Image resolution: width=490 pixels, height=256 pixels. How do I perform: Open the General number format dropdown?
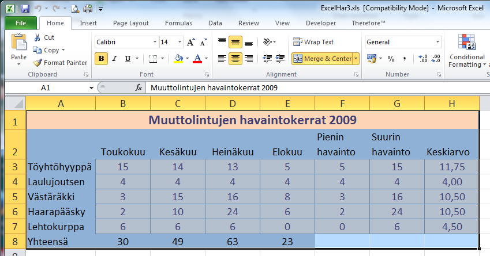tap(438, 42)
